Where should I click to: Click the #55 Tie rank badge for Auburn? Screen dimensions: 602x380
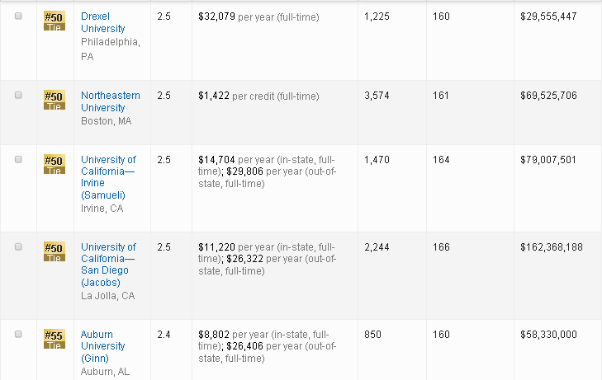point(54,340)
